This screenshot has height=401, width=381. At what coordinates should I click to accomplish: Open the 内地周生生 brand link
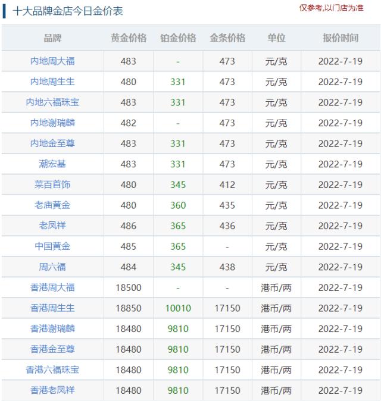52,82
